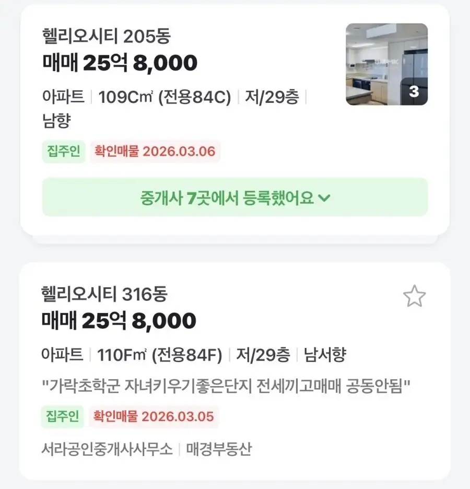Click the 매매 25억 8,000 price for 316동
470x489 pixels.
point(119,321)
